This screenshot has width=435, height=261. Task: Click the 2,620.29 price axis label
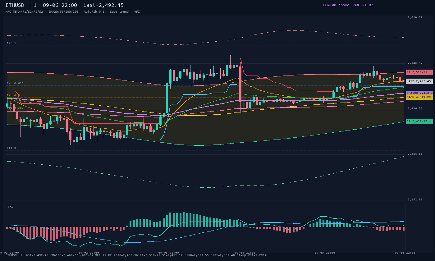click(415, 18)
